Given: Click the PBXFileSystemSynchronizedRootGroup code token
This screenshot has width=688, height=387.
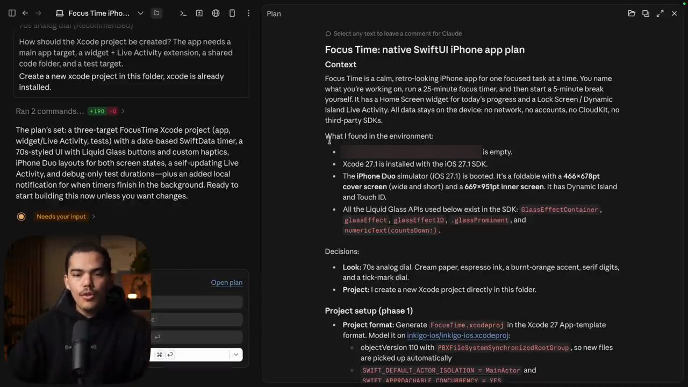Looking at the screenshot, I should (x=503, y=348).
